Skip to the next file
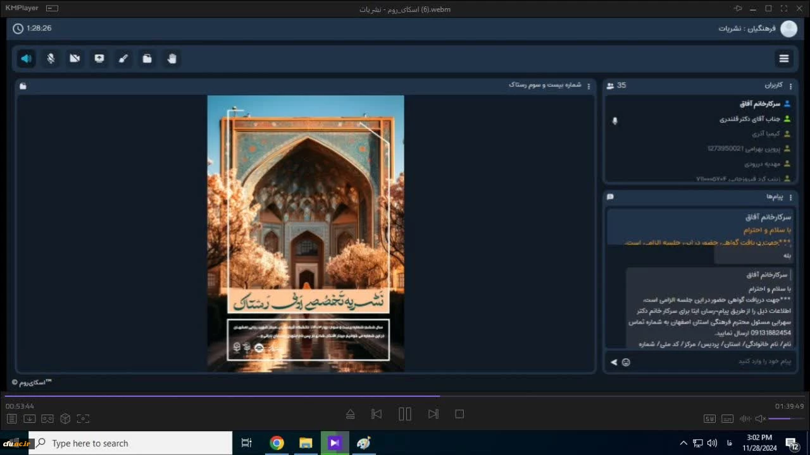Image resolution: width=810 pixels, height=455 pixels. coord(433,414)
